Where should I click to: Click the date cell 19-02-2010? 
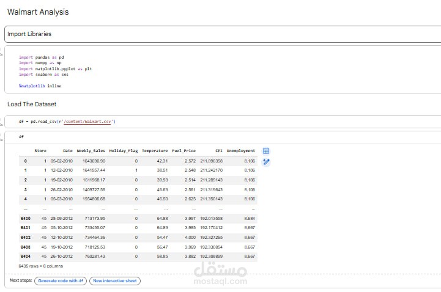(x=62, y=180)
